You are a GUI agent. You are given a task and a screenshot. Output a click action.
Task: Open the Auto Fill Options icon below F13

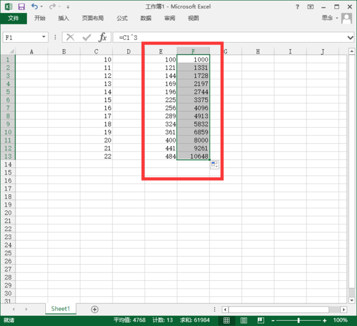click(214, 165)
